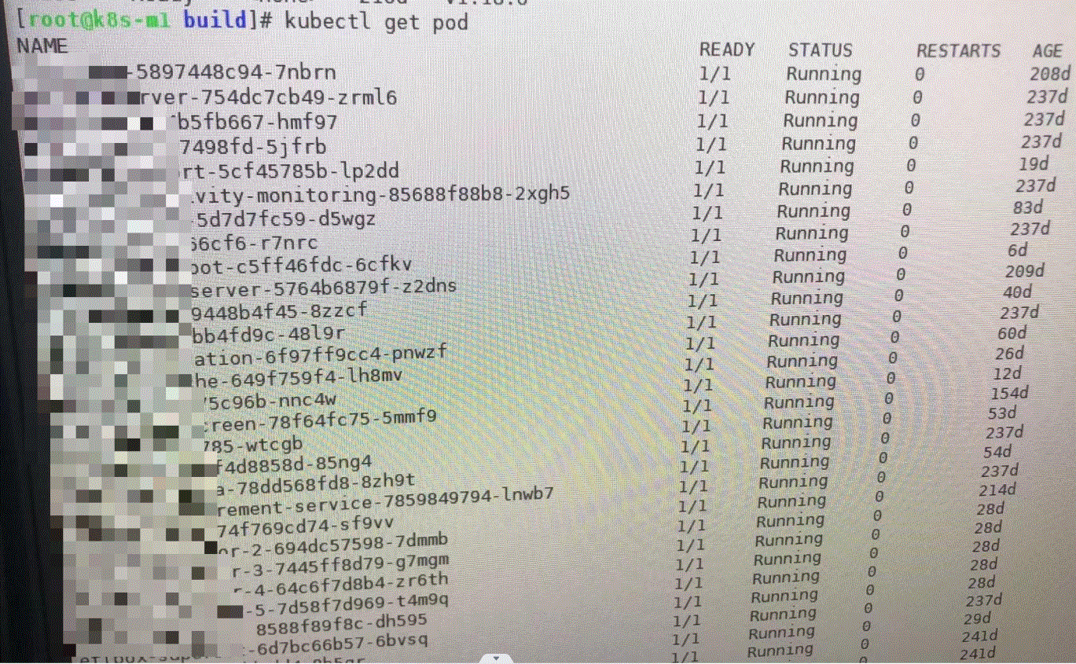
Task: Click the AGE column header
Action: (x=1047, y=51)
